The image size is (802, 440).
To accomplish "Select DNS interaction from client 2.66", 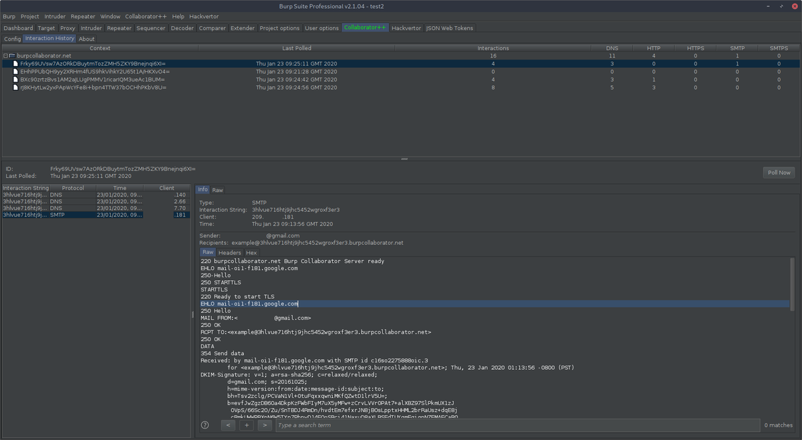I will coord(96,201).
